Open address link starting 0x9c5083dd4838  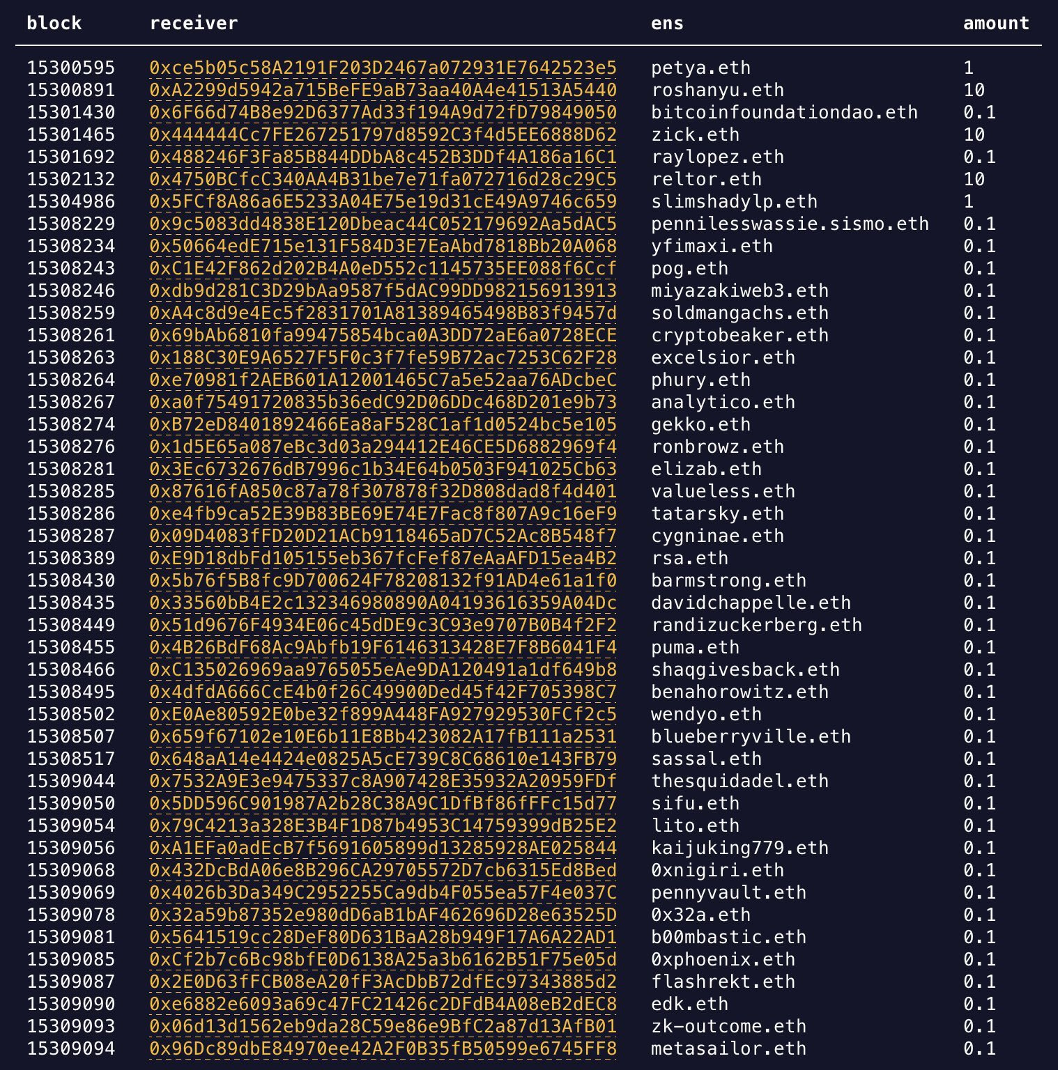click(383, 224)
